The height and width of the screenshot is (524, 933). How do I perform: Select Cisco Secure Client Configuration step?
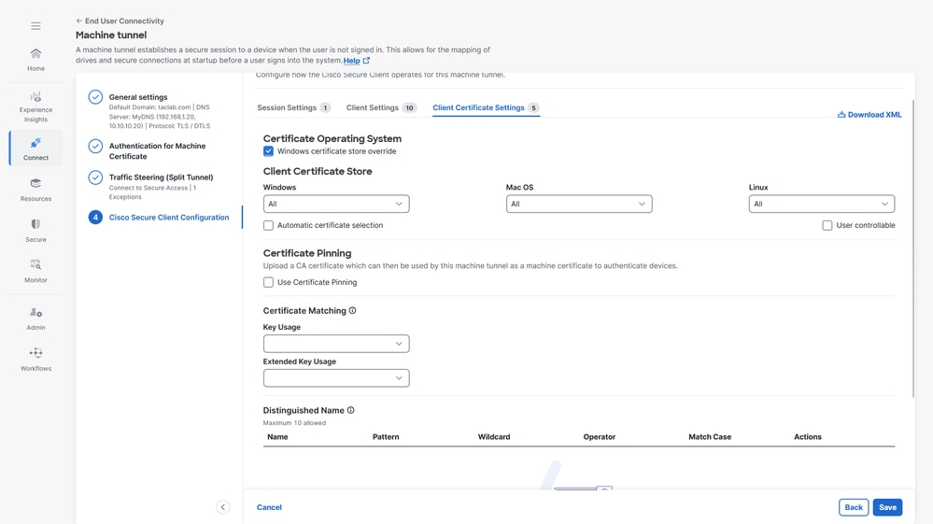pos(169,217)
